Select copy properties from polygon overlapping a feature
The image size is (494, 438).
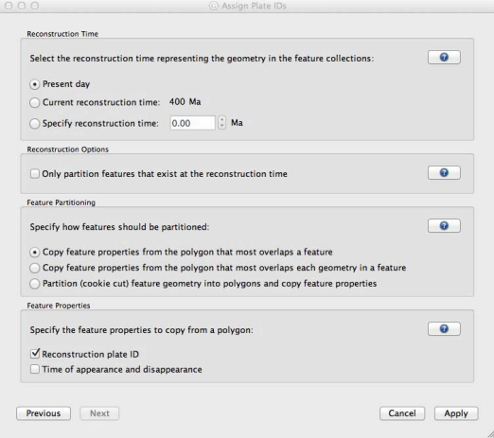(x=34, y=253)
